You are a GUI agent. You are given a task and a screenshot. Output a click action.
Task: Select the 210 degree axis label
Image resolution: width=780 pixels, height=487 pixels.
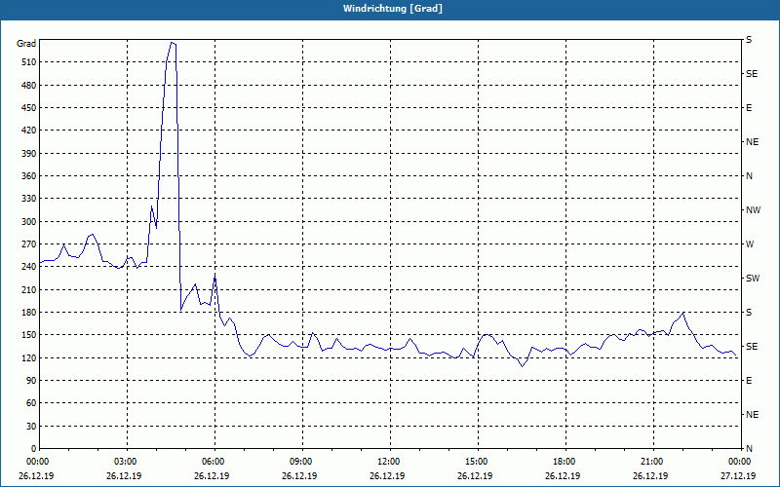29,289
